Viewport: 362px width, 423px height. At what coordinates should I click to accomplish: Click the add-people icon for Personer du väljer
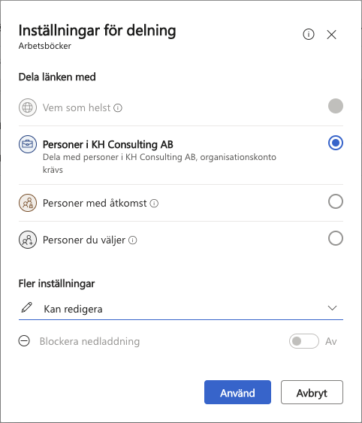tap(28, 240)
